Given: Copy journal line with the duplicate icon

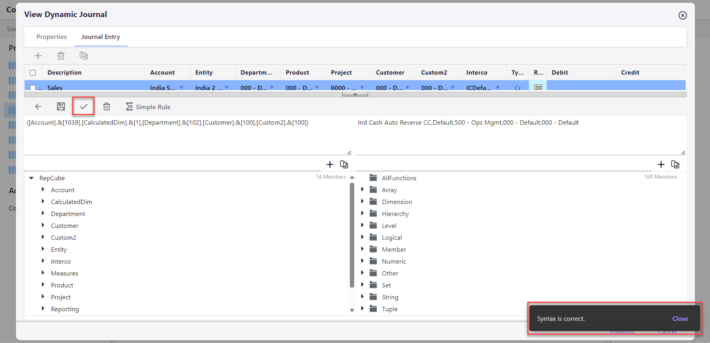Looking at the screenshot, I should point(83,56).
